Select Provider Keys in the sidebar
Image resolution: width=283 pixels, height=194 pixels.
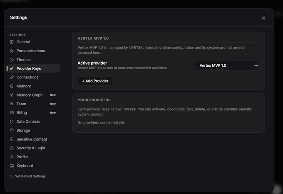34,68
